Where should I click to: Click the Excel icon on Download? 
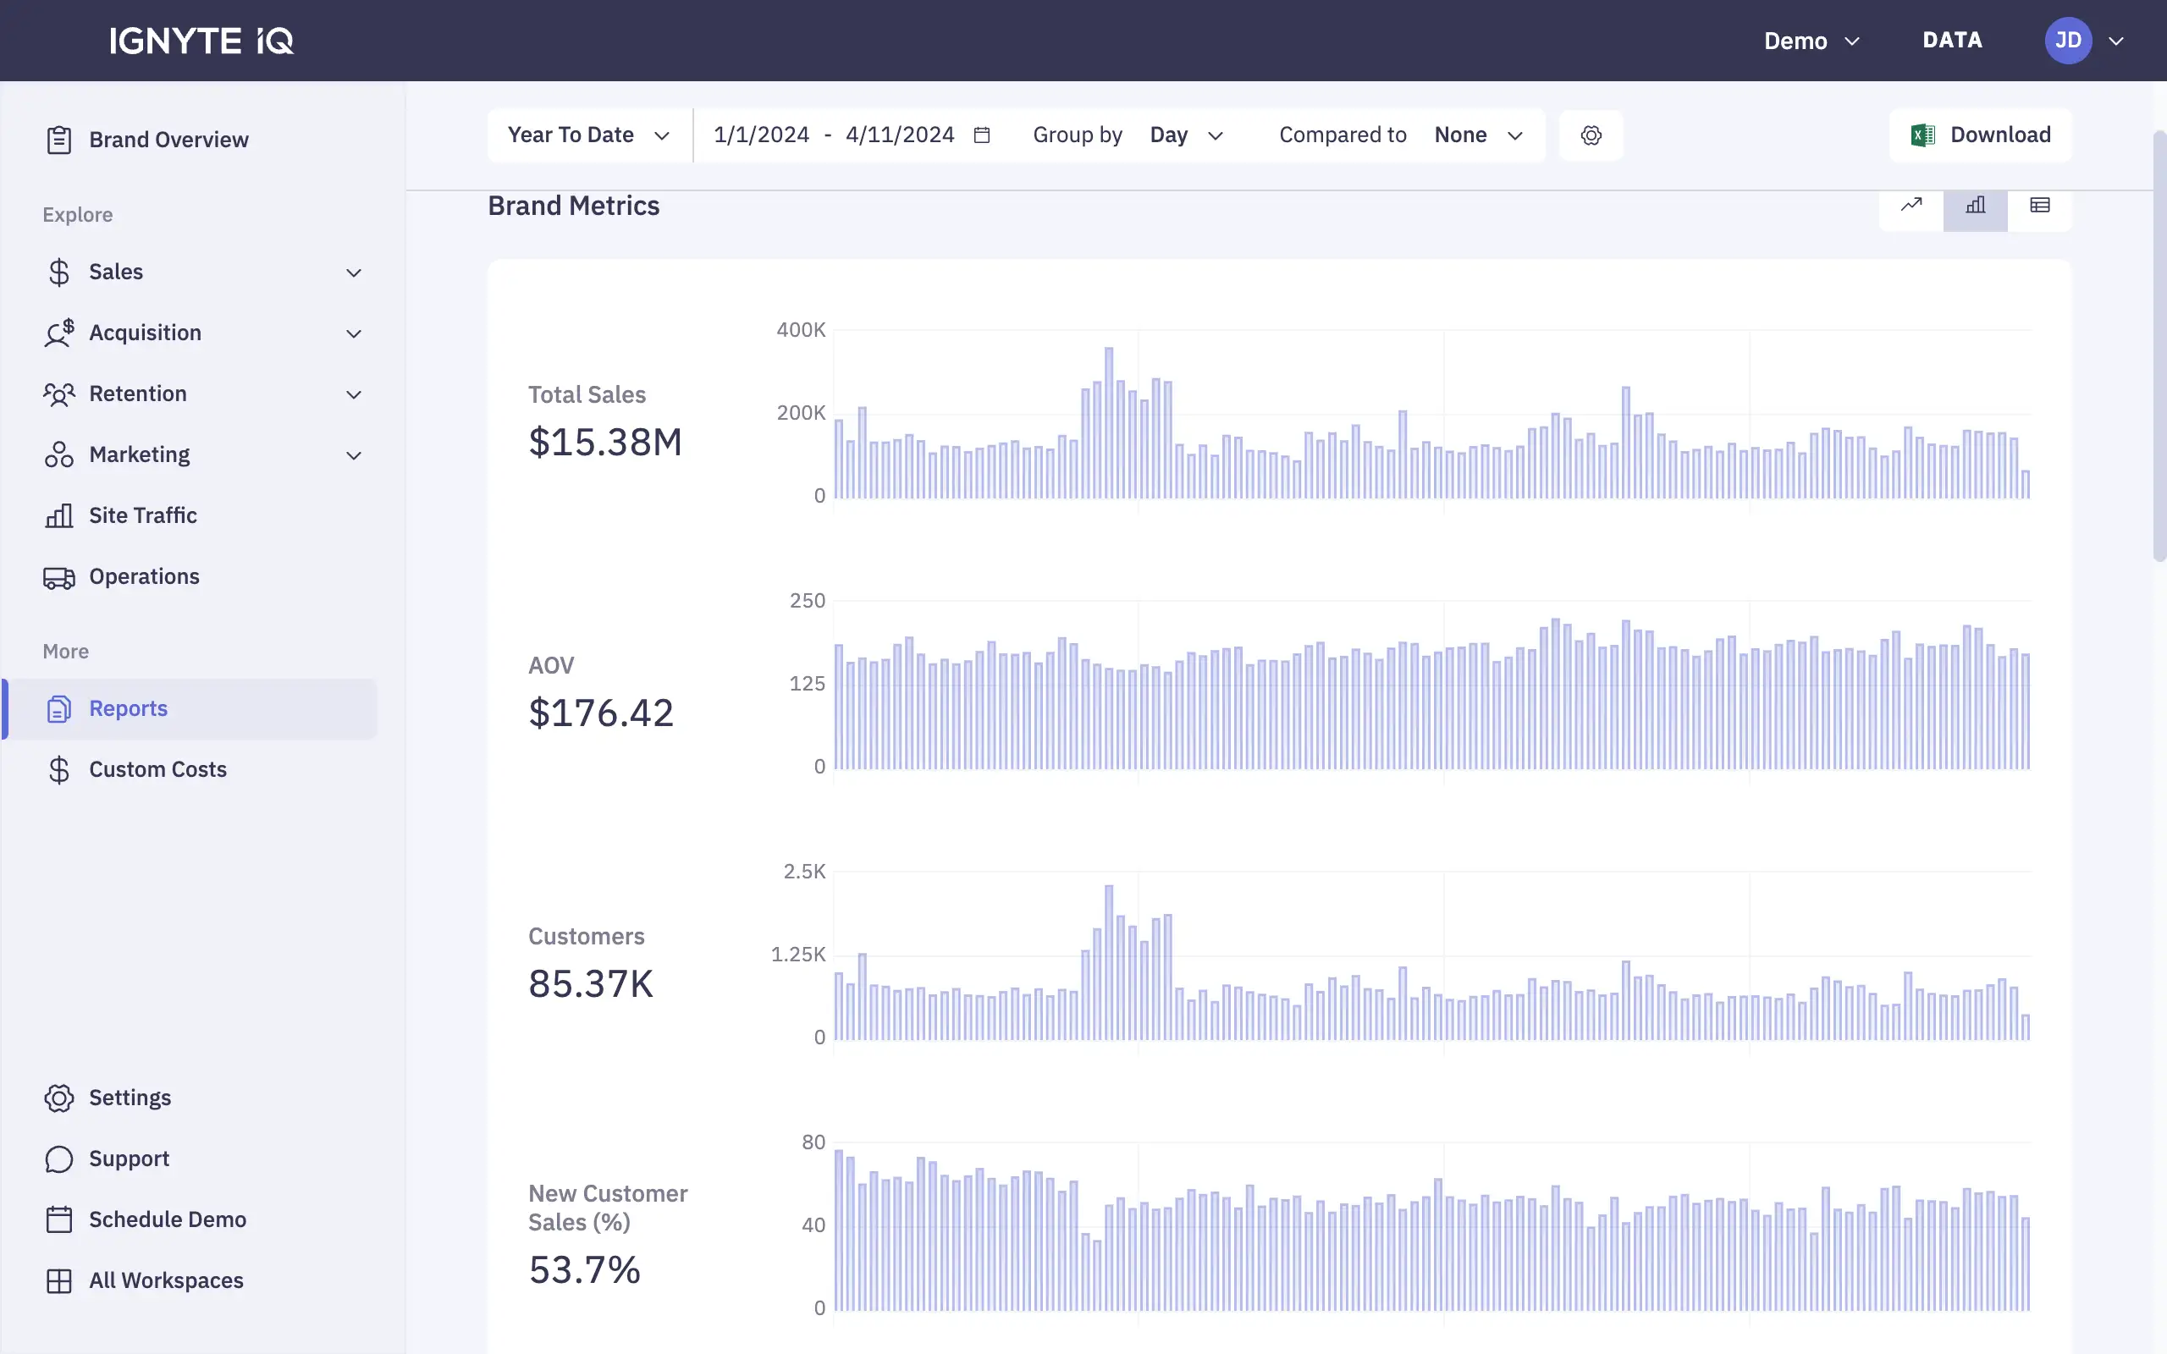pos(1922,135)
